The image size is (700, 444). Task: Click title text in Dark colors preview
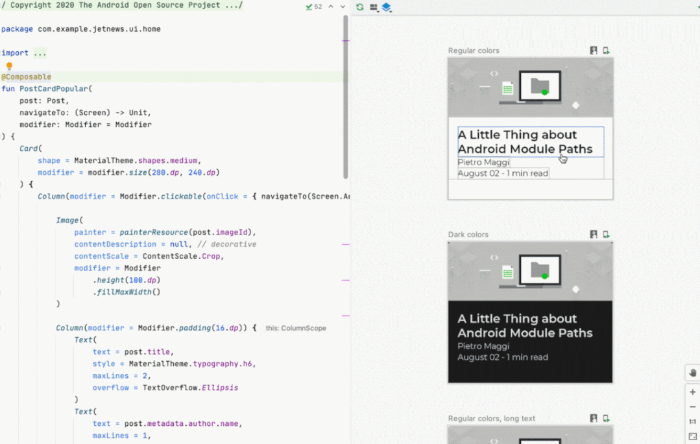pos(525,326)
